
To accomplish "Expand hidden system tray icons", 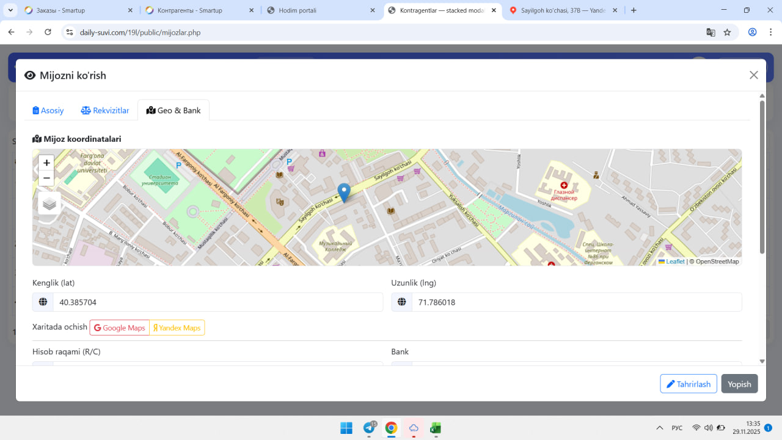I will [659, 428].
